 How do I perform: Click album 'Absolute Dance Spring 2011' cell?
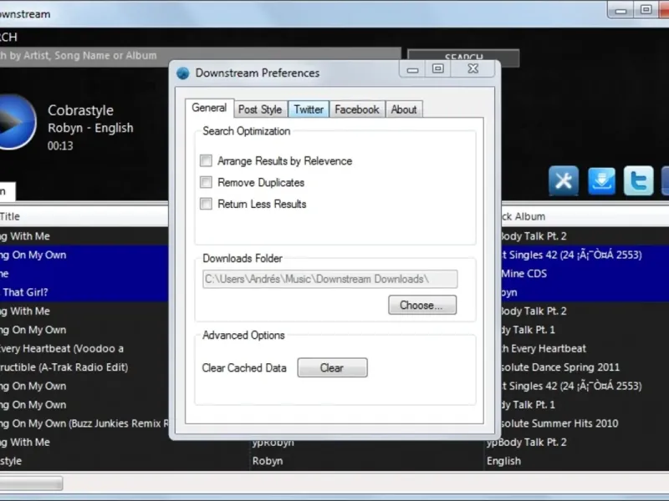(559, 367)
